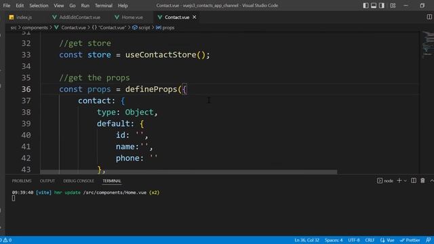The width and height of the screenshot is (434, 244).
Task: Create new terminal with plus icon
Action: click(399, 181)
